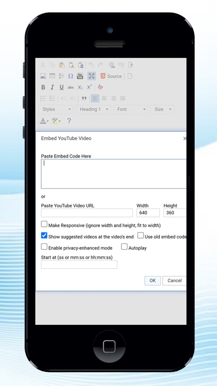Open the Font dropdown
The image size is (217, 386).
point(131,109)
